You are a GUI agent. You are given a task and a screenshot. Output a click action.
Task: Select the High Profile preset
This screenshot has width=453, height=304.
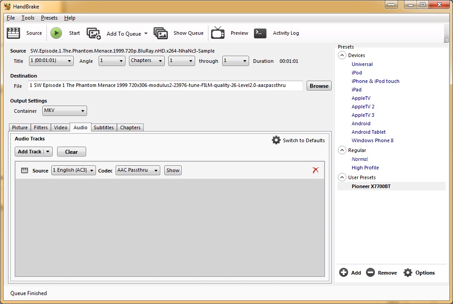point(365,168)
